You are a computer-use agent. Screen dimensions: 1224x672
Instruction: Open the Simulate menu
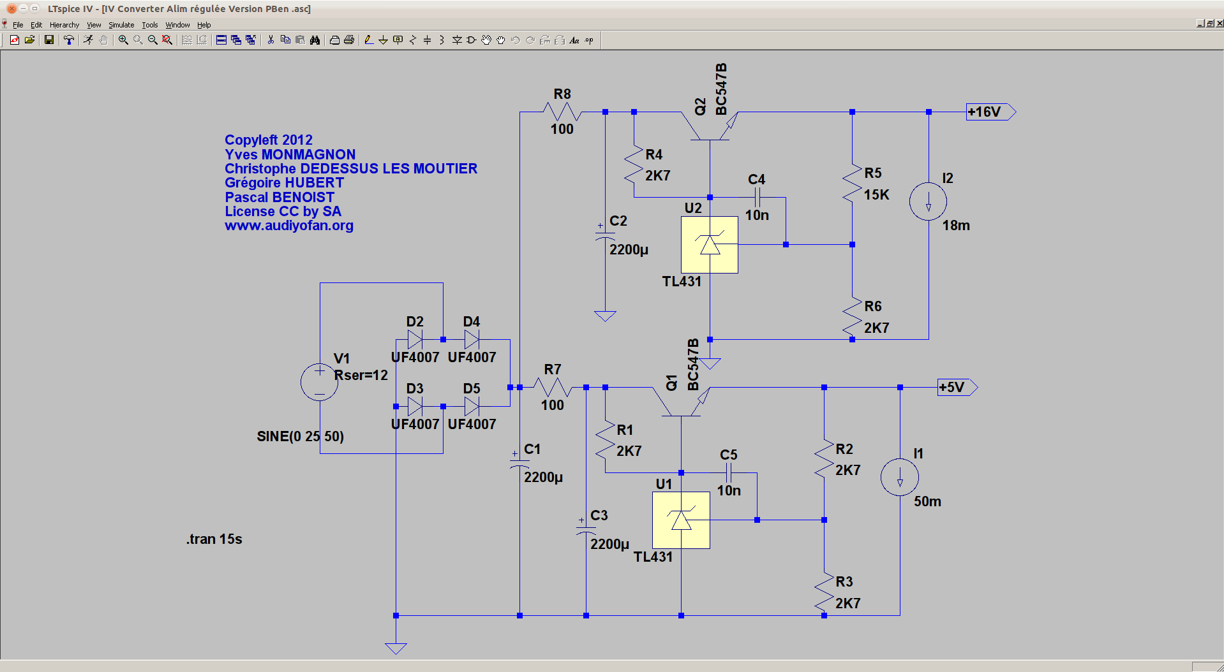coord(121,25)
